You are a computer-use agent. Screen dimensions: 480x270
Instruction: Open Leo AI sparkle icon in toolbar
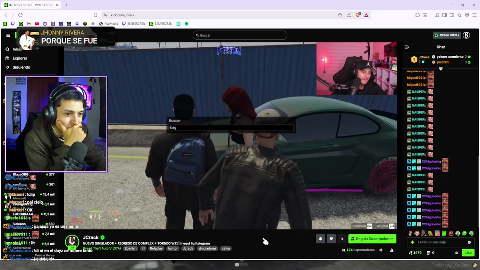point(459,15)
